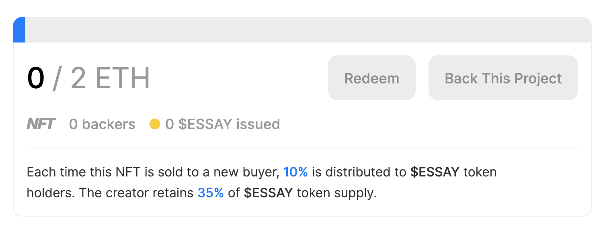Viewport: 607px width, 235px height.
Task: Click the large 0 raised amount
Action: [35, 78]
